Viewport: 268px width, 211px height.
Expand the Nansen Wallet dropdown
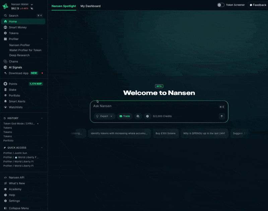[32, 4]
